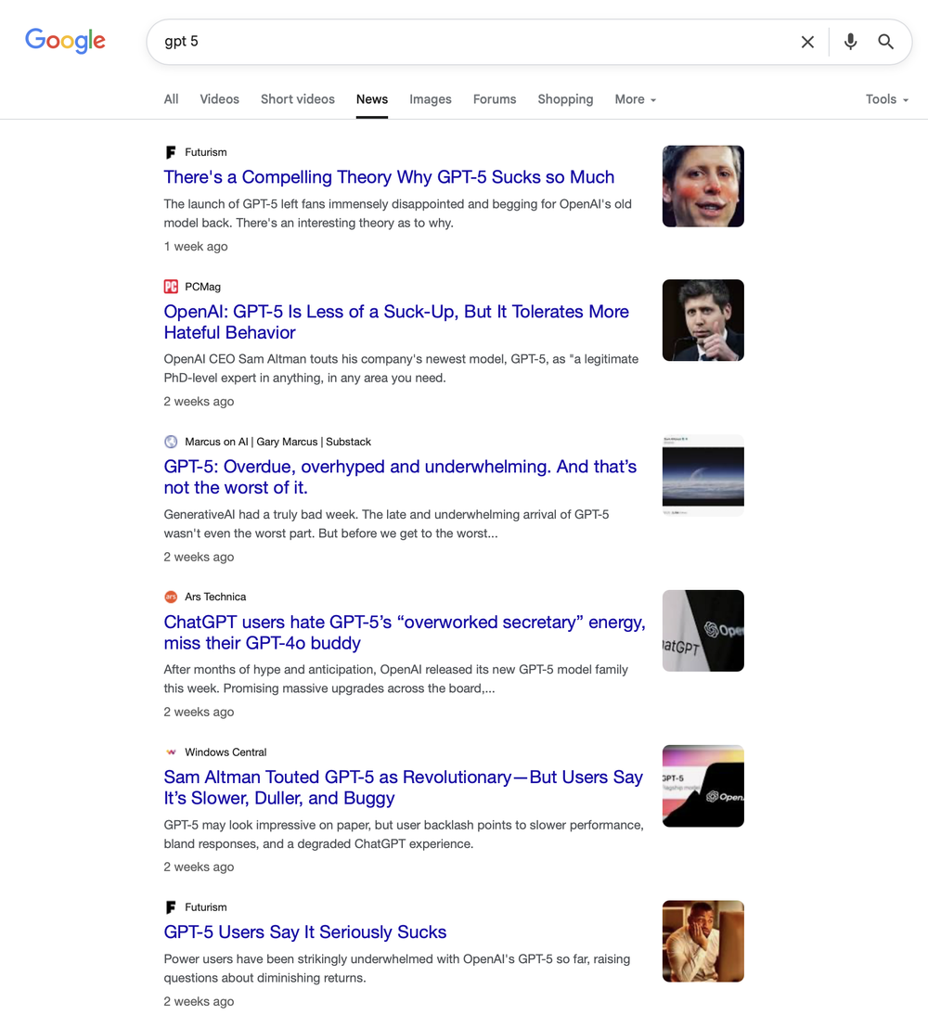Click the 'Ars Technica' source name

(215, 597)
